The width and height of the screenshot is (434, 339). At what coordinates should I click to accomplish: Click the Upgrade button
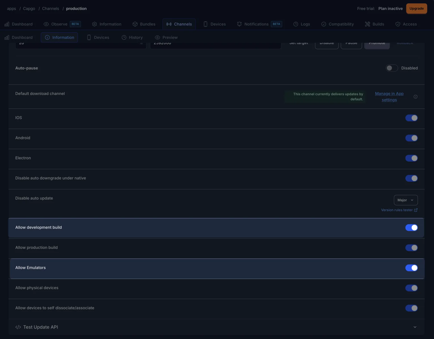416,8
